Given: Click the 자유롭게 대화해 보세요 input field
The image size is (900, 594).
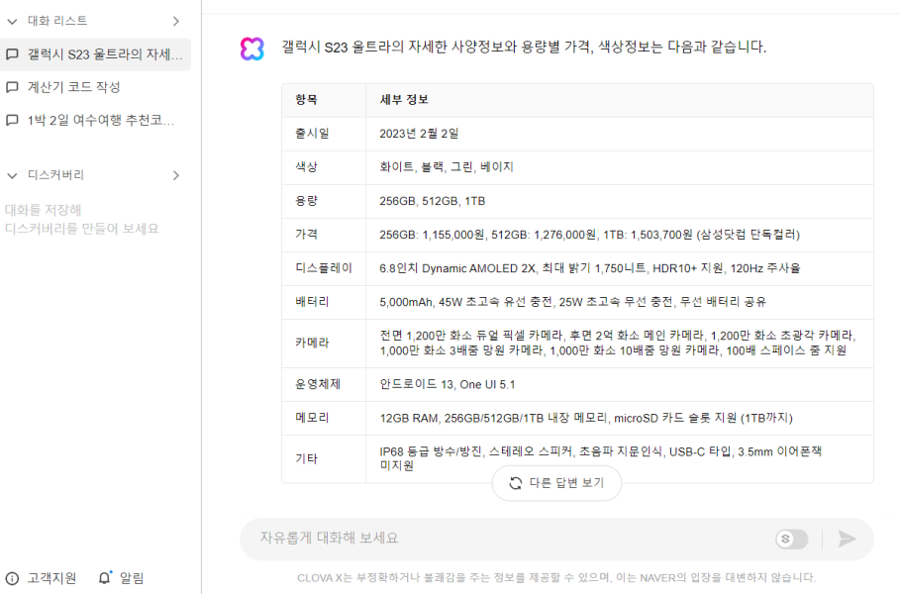Looking at the screenshot, I should click(x=446, y=539).
